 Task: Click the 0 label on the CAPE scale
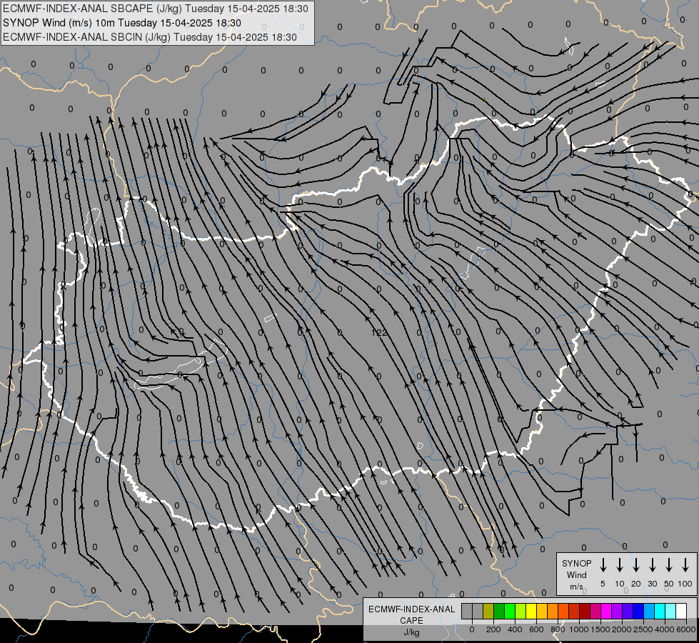click(x=472, y=629)
